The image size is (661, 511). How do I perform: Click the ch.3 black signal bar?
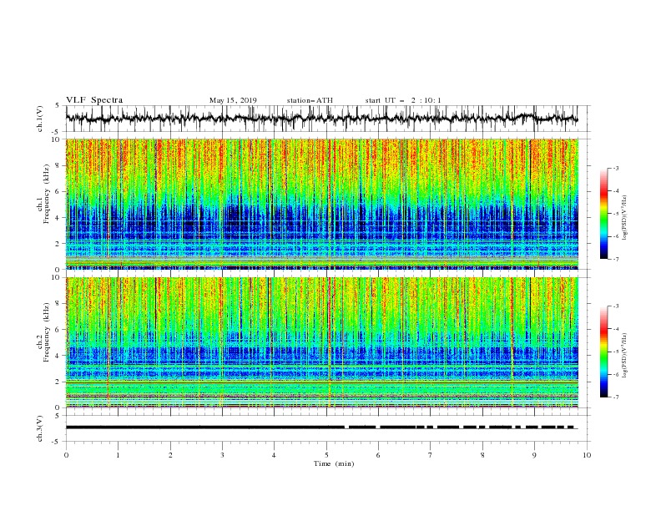(321, 428)
